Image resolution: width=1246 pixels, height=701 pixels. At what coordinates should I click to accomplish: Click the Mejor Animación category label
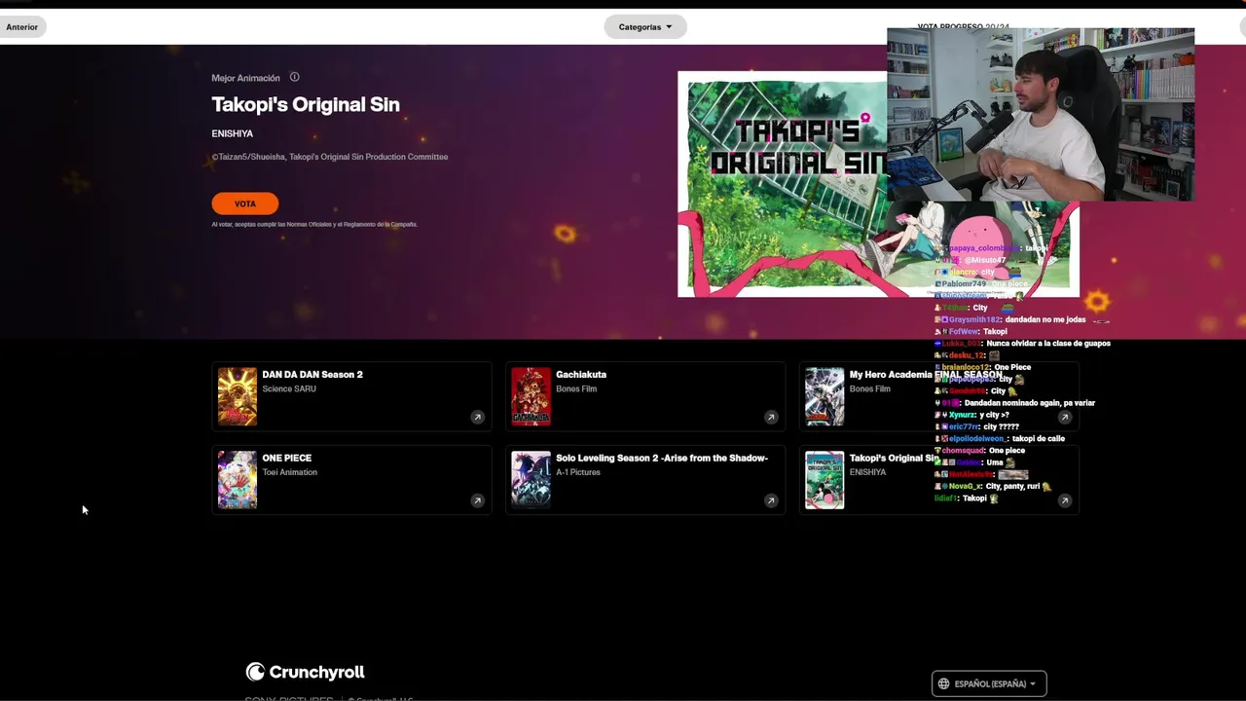point(245,78)
